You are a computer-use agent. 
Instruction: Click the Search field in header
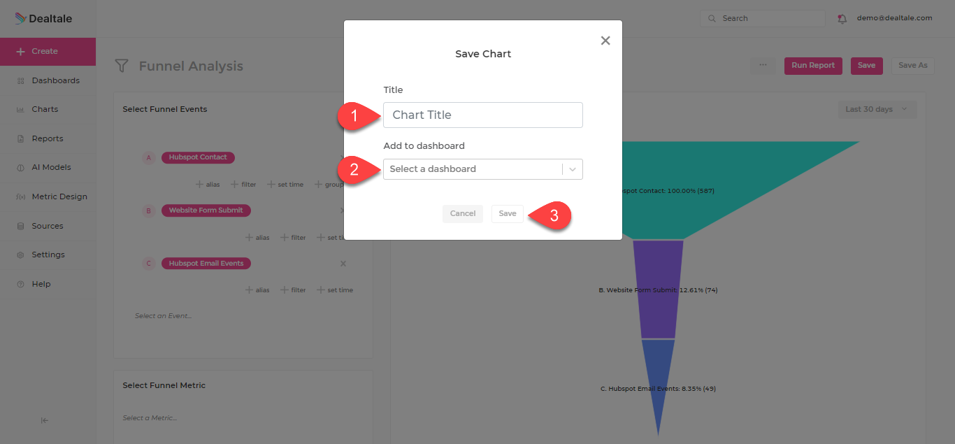(763, 18)
